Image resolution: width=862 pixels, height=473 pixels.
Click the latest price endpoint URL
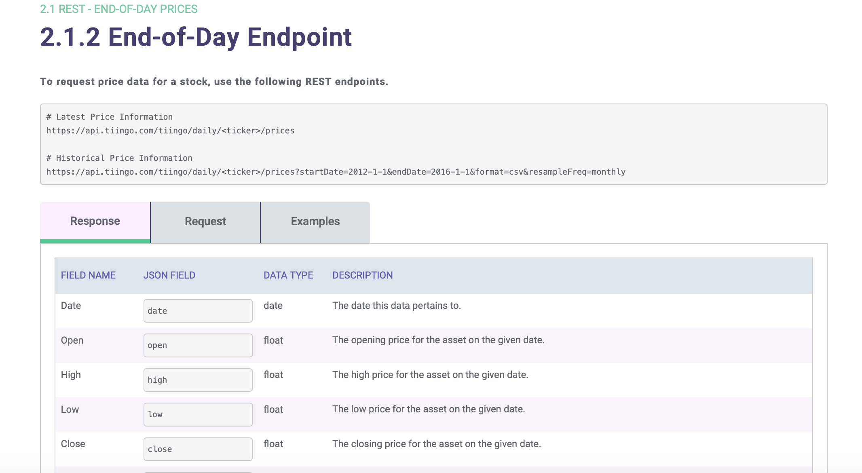click(170, 131)
